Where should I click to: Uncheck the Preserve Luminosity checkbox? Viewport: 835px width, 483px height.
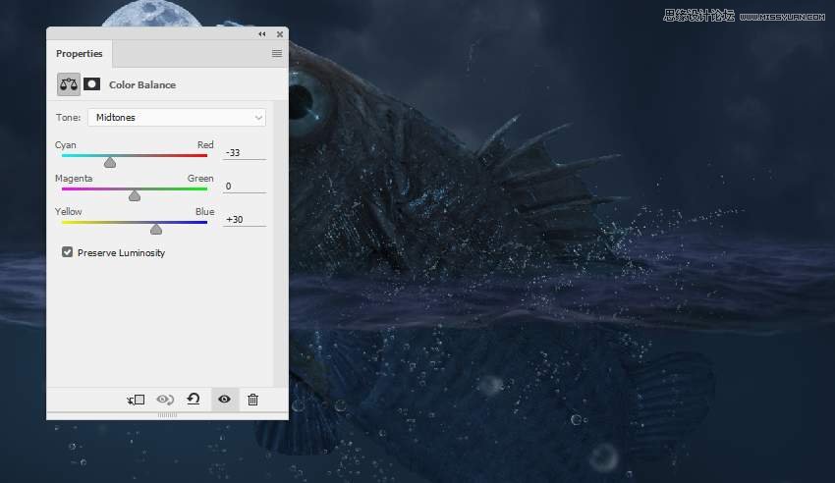[x=68, y=252]
